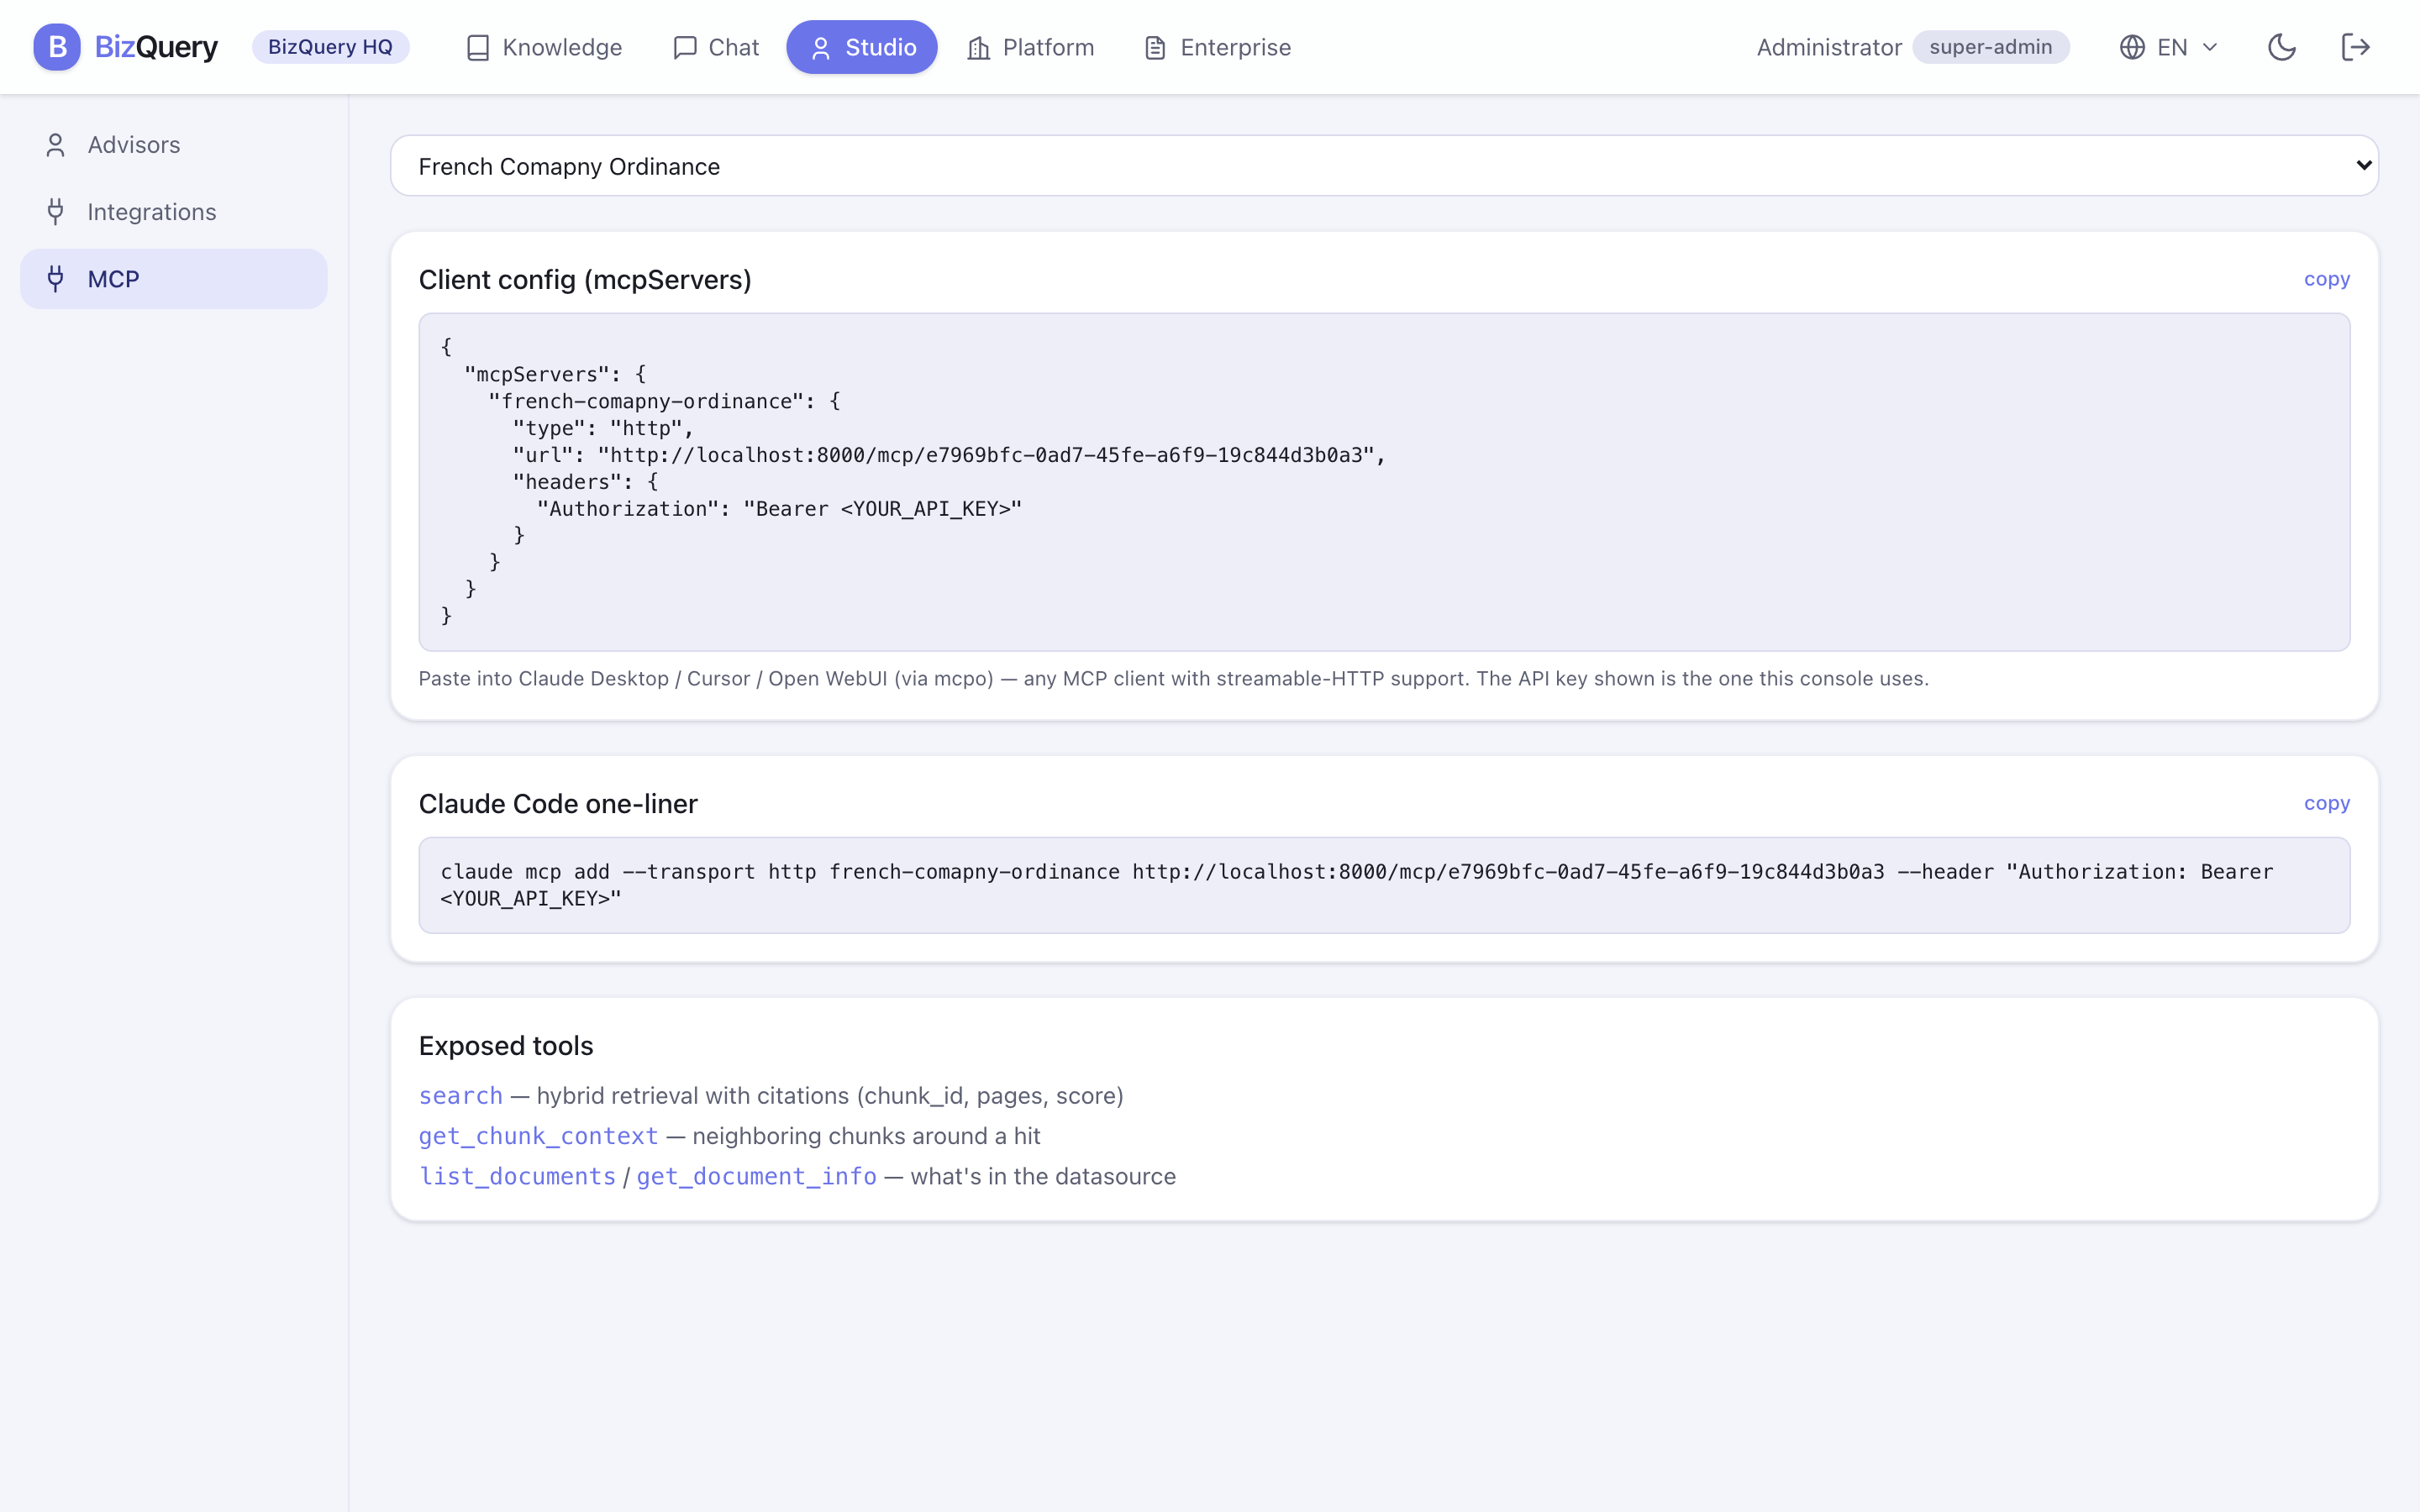
Task: Click the list_documents tool name
Action: (518, 1176)
